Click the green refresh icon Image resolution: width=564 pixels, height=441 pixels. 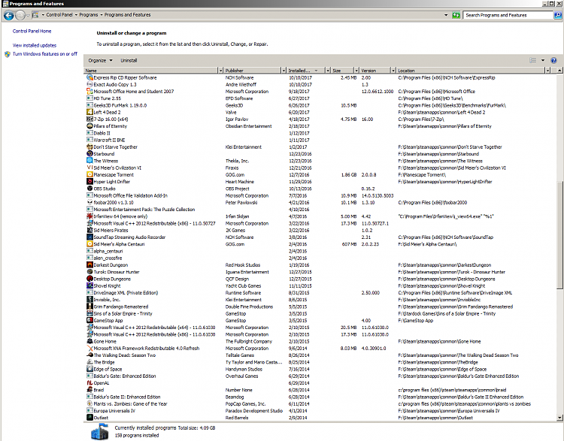click(456, 15)
